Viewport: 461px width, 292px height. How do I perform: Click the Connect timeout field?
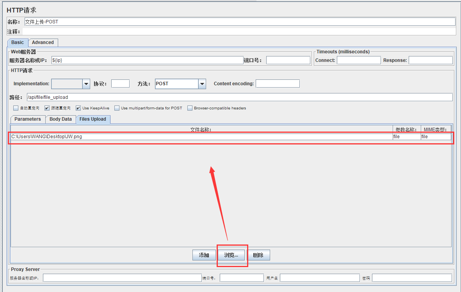358,60
